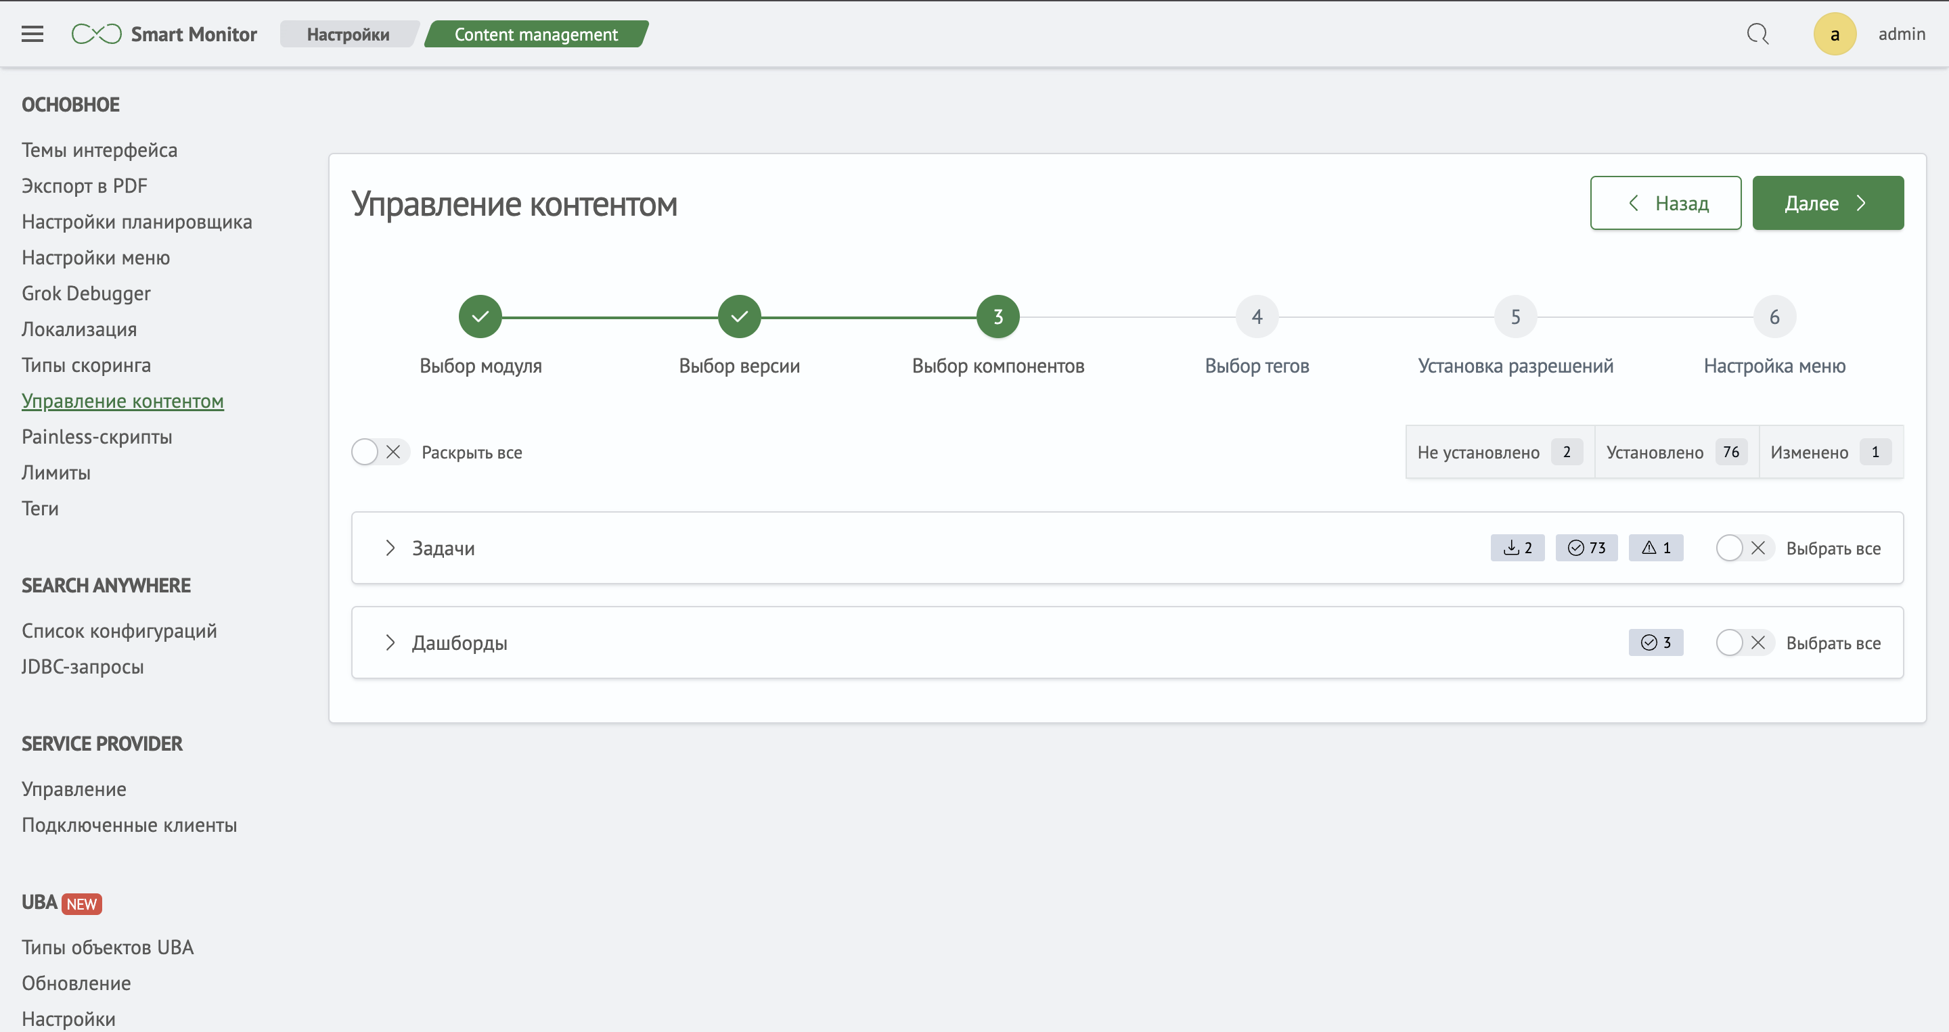Click the admin username label
This screenshot has width=1949, height=1032.
click(1902, 34)
